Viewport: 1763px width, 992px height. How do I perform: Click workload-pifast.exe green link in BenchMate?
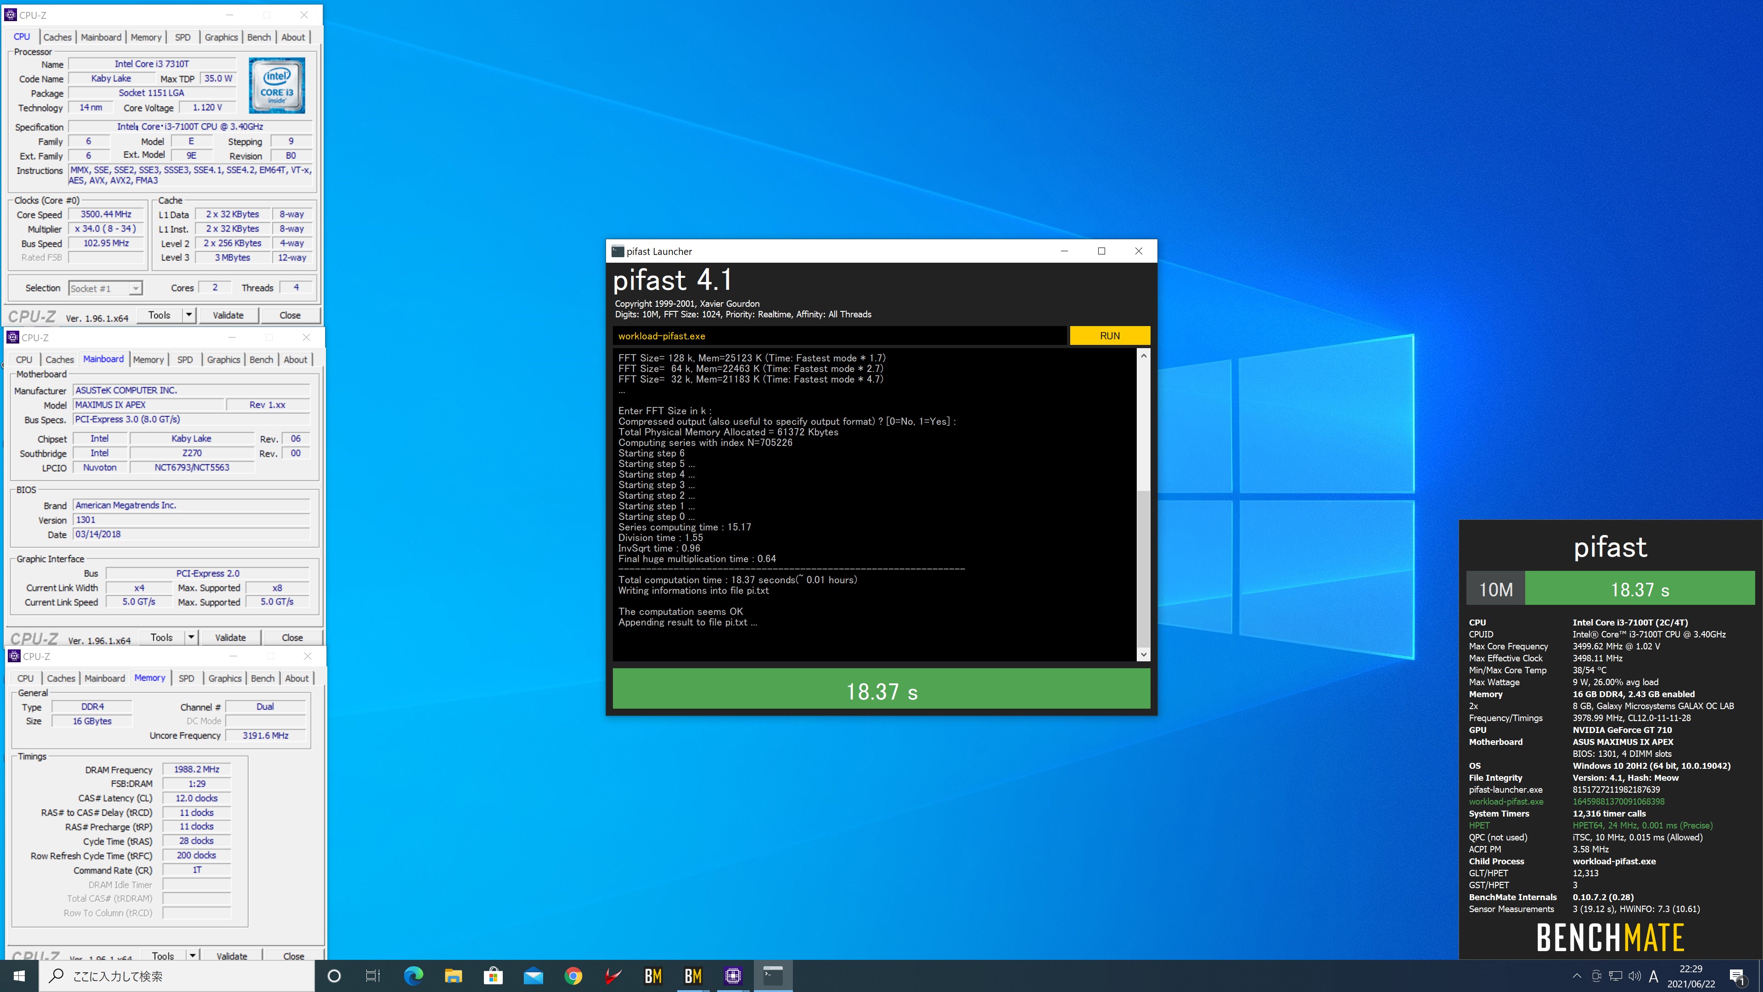pos(1506,802)
